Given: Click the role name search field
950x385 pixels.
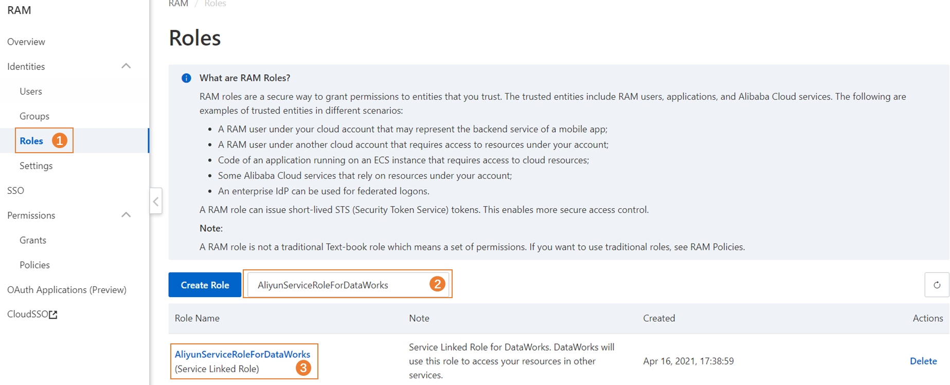Looking at the screenshot, I should 348,285.
